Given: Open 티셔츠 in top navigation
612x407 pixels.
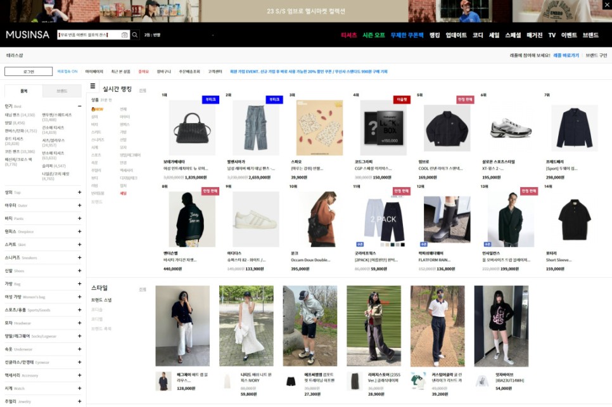Looking at the screenshot, I should point(349,35).
